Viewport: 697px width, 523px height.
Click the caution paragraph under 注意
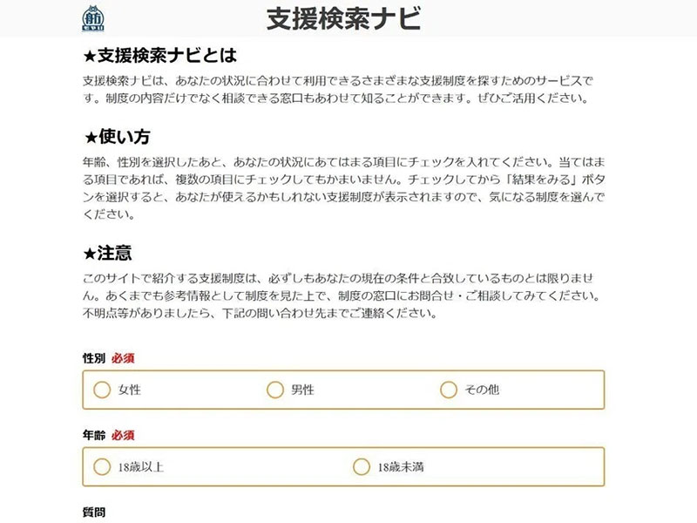coord(340,295)
